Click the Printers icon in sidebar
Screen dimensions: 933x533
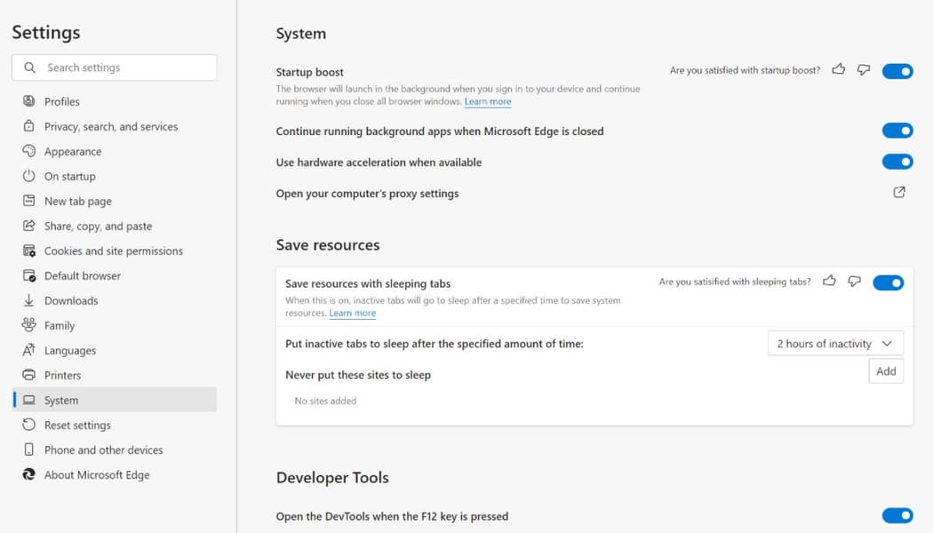click(28, 375)
